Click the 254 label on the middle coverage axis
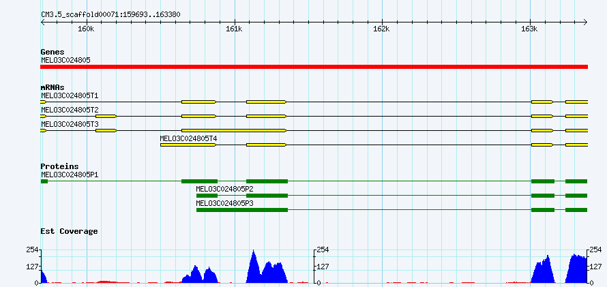Image resolution: width=607 pixels, height=287 pixels. [x=323, y=250]
